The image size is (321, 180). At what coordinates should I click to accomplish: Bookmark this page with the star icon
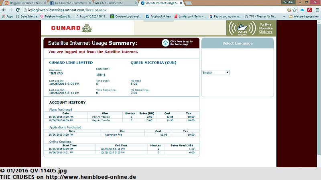click(295, 10)
